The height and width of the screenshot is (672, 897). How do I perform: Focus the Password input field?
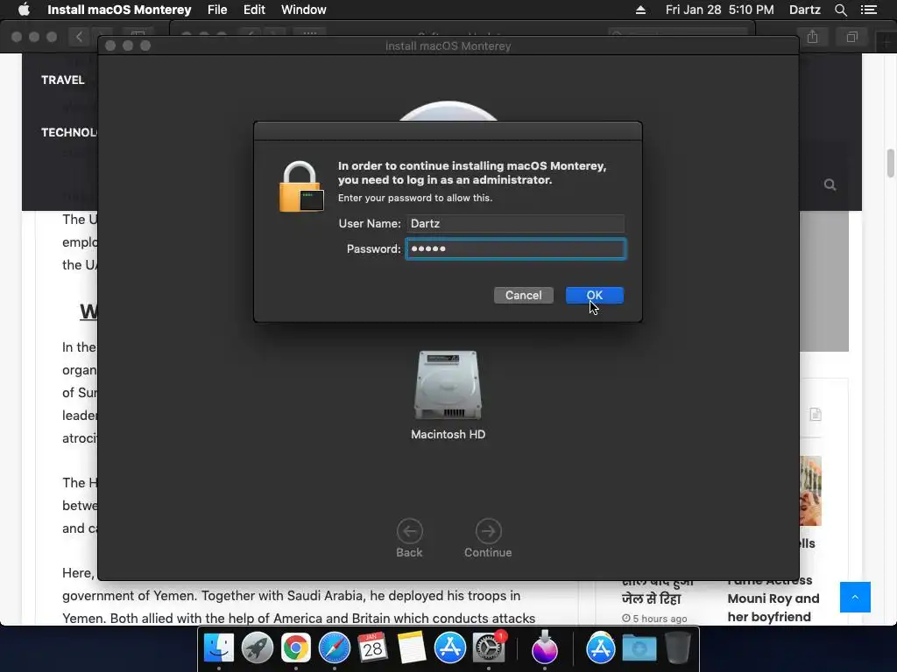pos(515,249)
